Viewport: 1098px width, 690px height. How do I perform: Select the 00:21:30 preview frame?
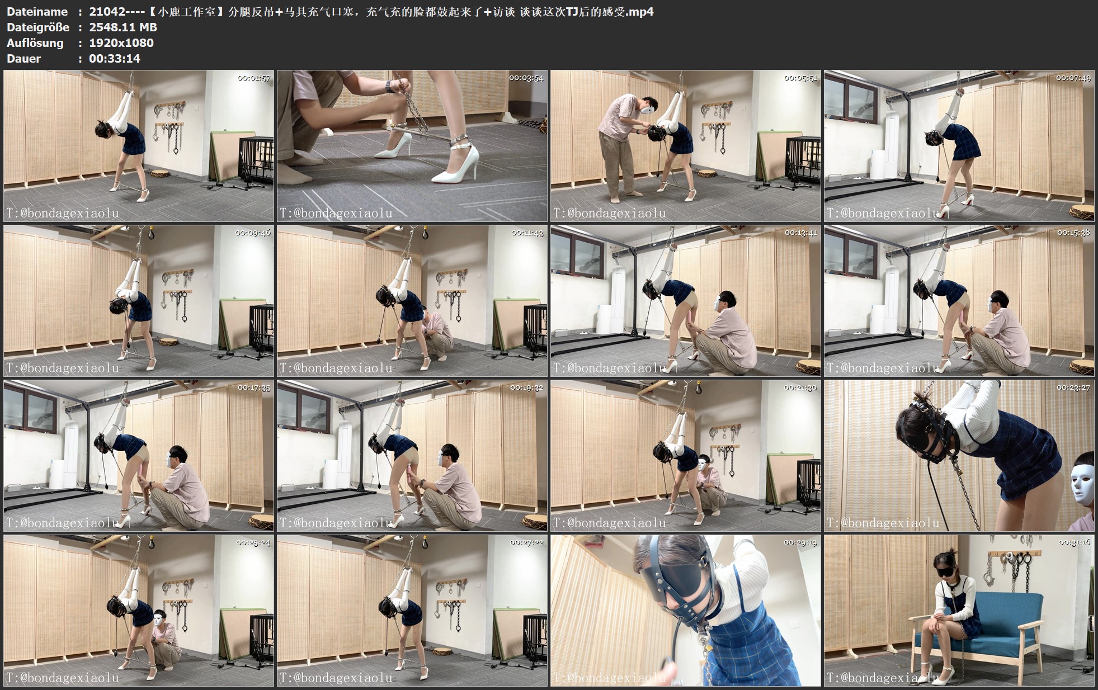click(x=686, y=456)
